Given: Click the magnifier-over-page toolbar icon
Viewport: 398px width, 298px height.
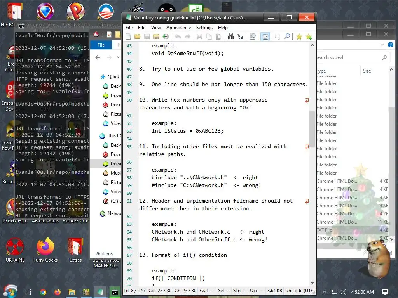Looking at the screenshot, I should click(x=253, y=37).
